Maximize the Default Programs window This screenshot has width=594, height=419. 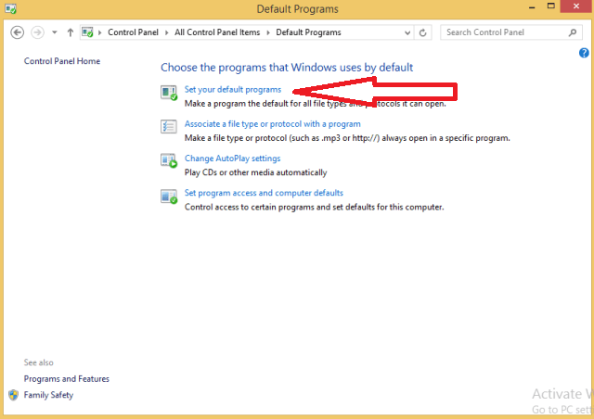tap(550, 6)
